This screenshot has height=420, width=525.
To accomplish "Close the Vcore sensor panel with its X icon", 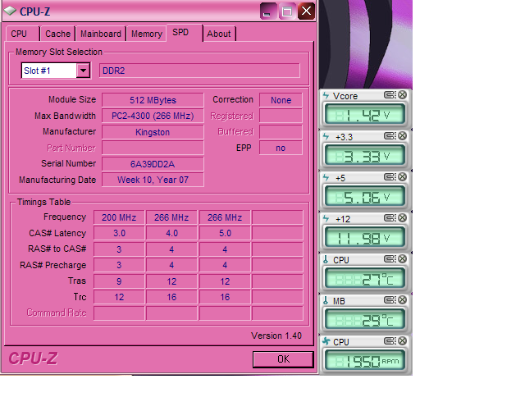I will pyautogui.click(x=403, y=95).
